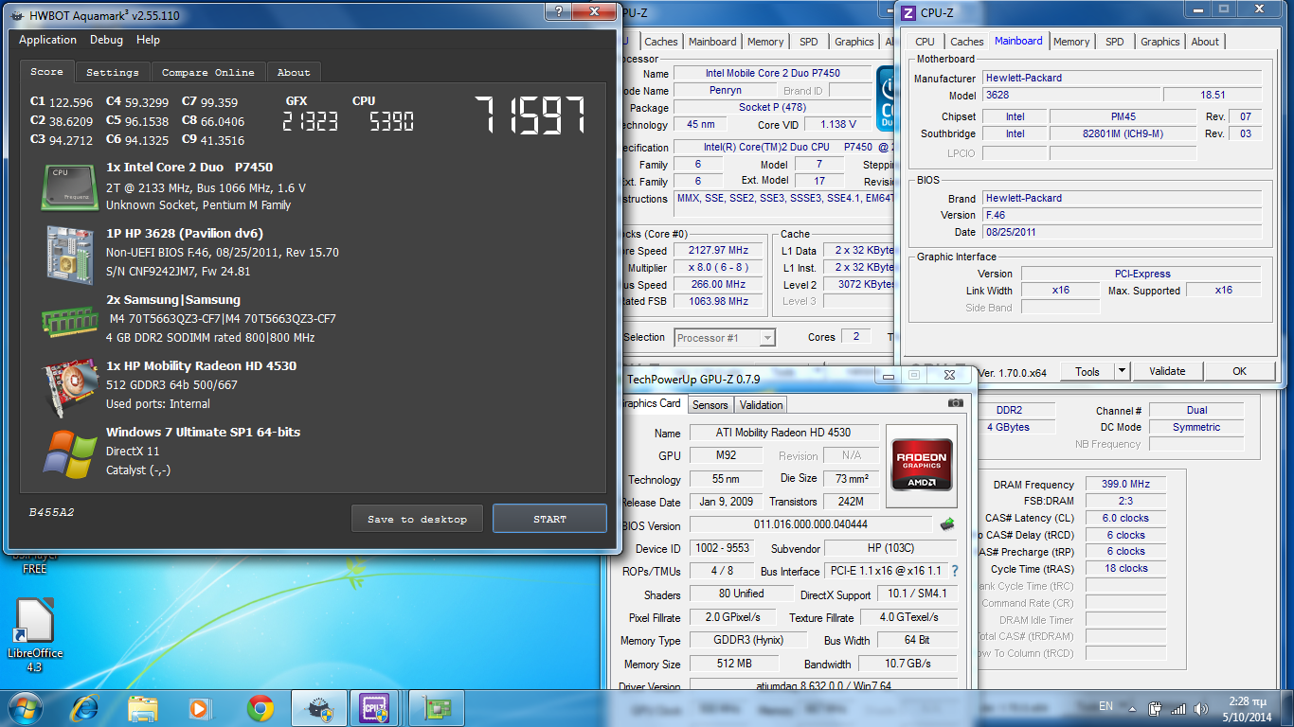
Task: Click the Bus Interface question mark in GPU-Z
Action: (955, 571)
